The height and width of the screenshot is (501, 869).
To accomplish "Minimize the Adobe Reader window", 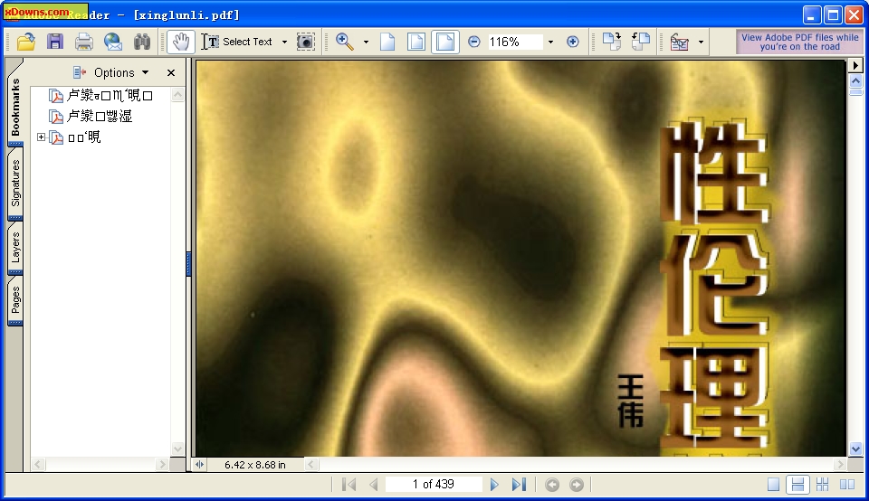I will click(812, 14).
